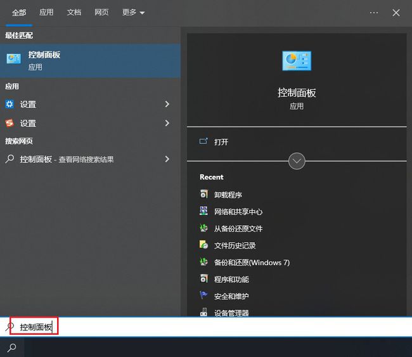This screenshot has height=357, width=412.
Task: Expand the Sogou 设置 result arrow
Action: [167, 123]
